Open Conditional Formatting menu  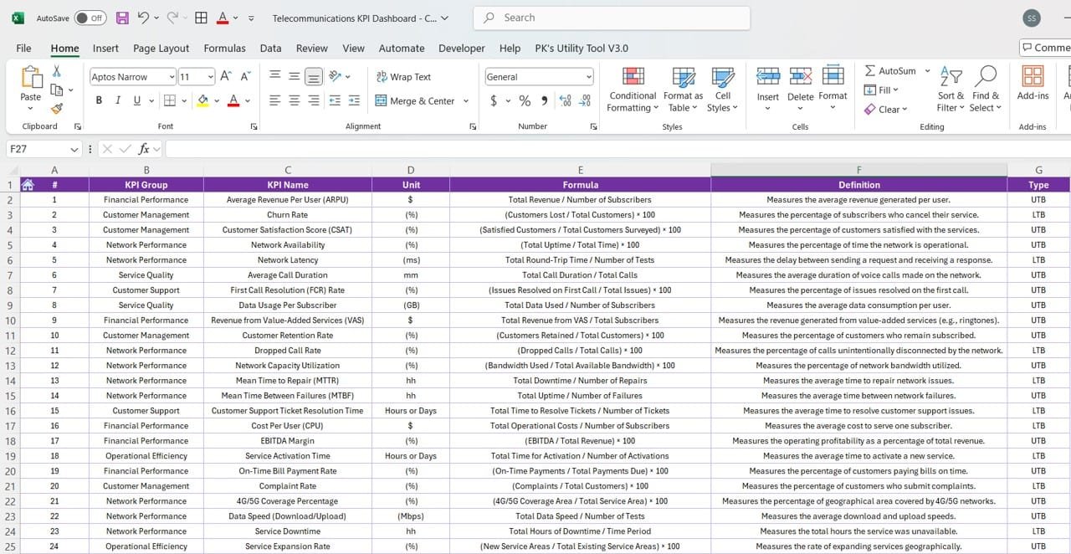point(633,89)
